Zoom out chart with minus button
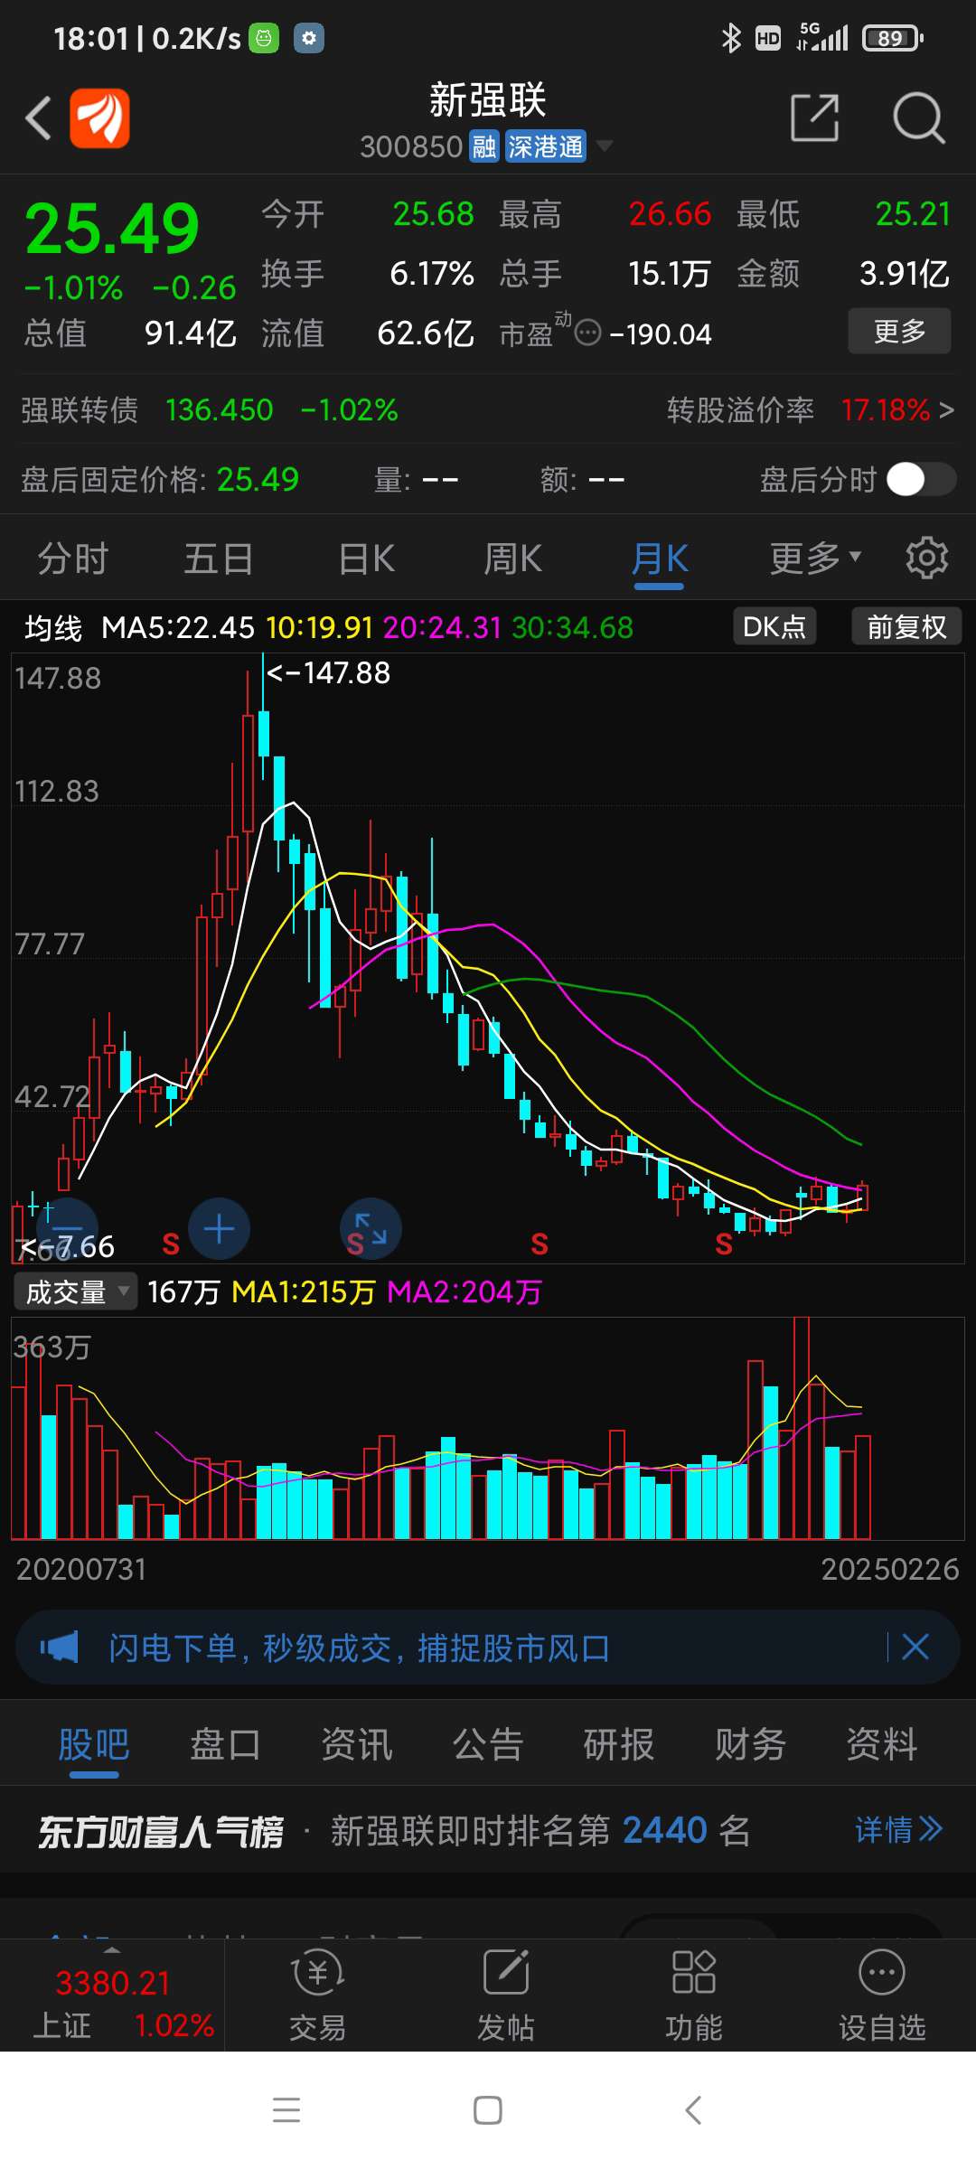 [68, 1229]
